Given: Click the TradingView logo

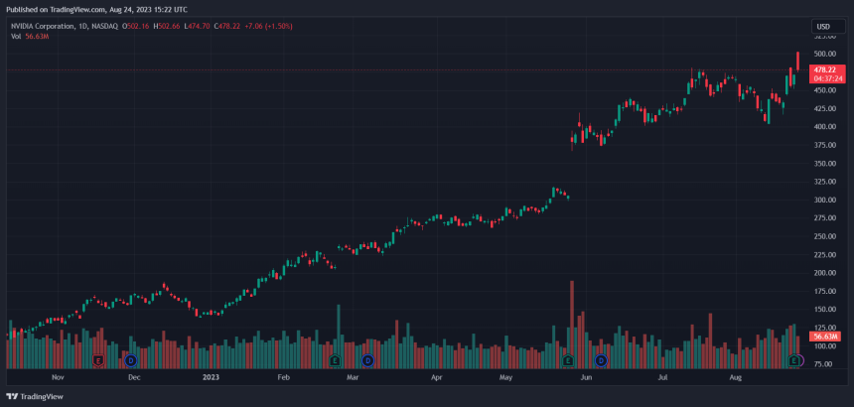Looking at the screenshot, I should pyautogui.click(x=35, y=396).
